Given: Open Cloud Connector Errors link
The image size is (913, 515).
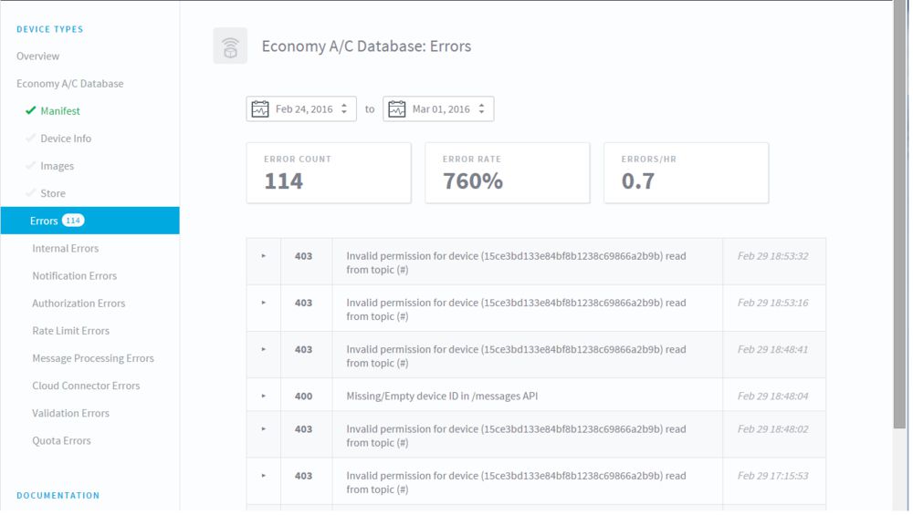Looking at the screenshot, I should pos(86,386).
